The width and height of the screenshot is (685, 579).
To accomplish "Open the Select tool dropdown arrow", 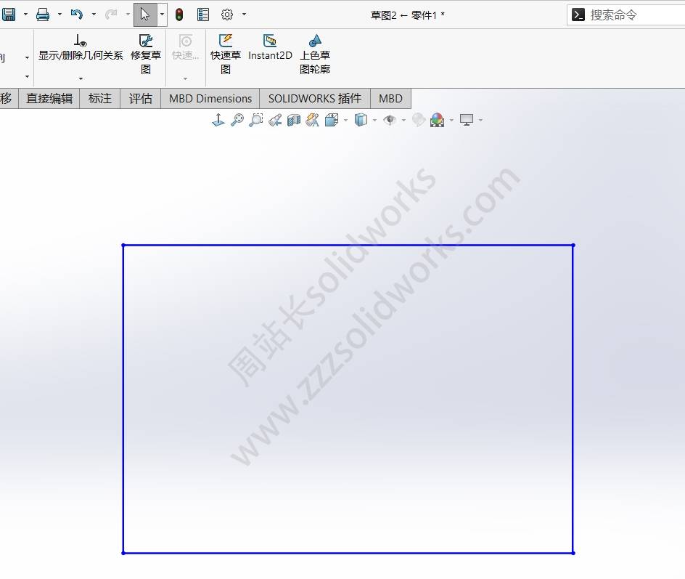I will (x=162, y=15).
